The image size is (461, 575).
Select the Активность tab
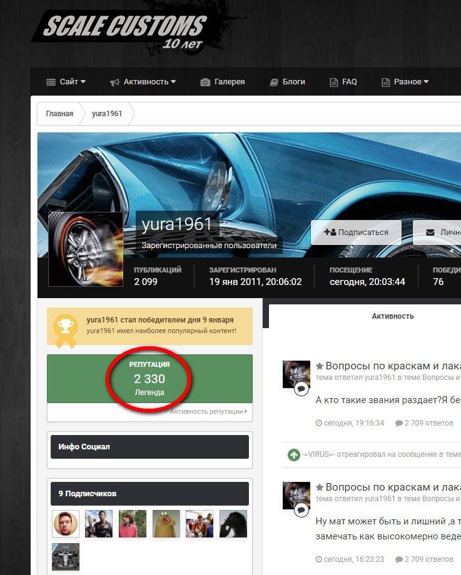[x=393, y=316]
